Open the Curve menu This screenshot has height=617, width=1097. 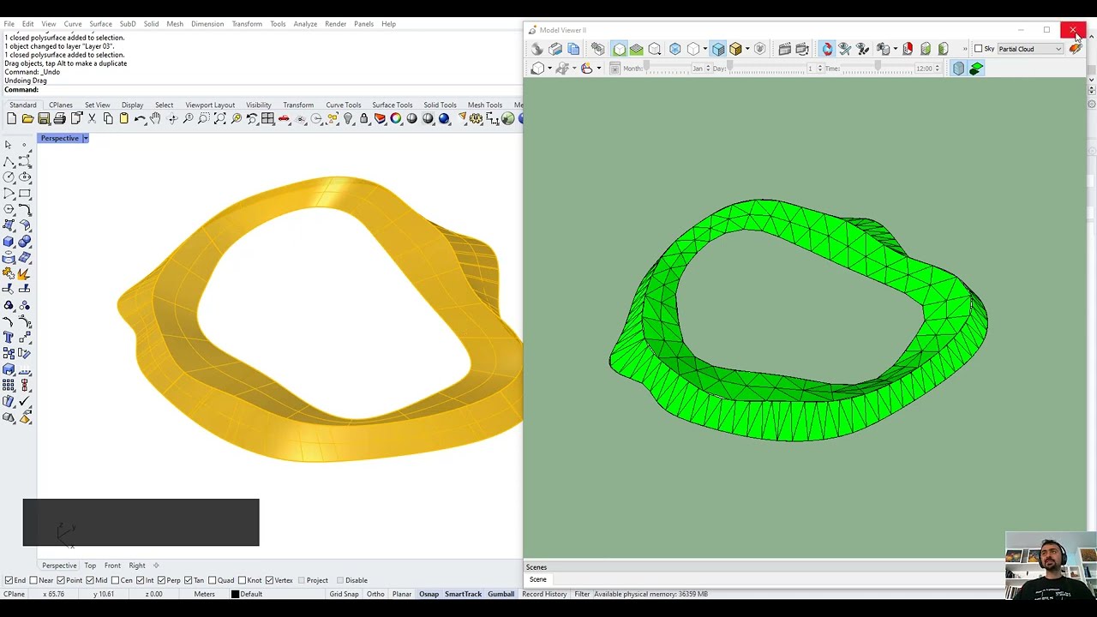click(73, 24)
